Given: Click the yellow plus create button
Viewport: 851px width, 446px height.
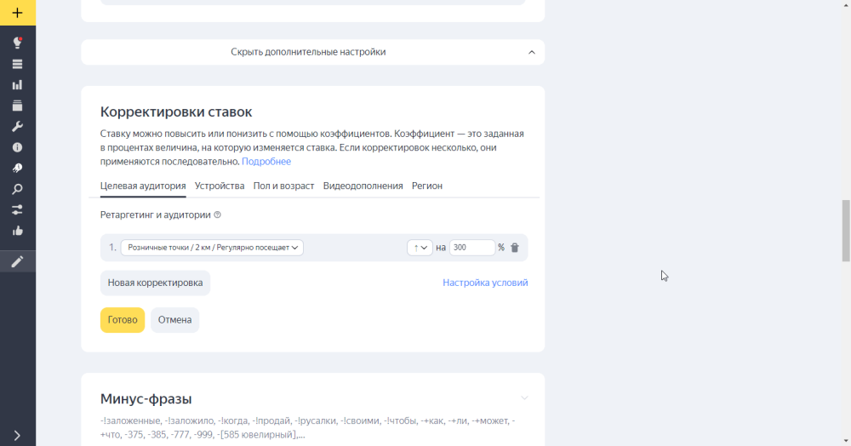Looking at the screenshot, I should 17,13.
